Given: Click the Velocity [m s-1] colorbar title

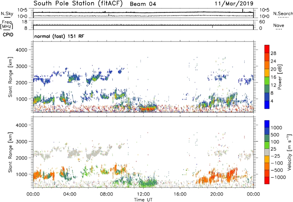Looking at the screenshot, I should coord(289,152).
